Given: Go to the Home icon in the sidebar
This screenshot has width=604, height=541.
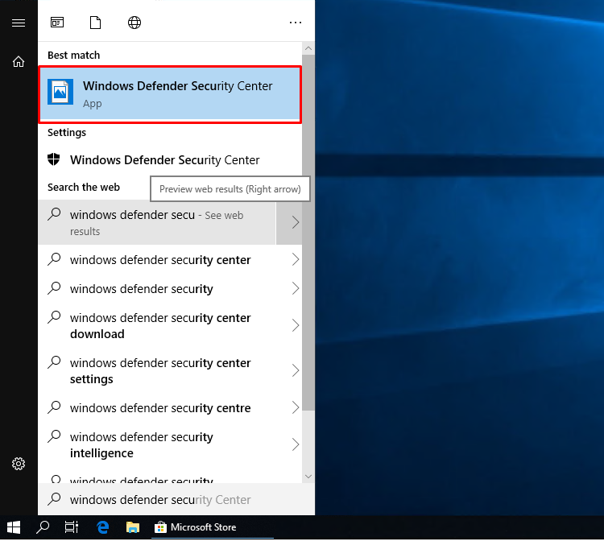Looking at the screenshot, I should pyautogui.click(x=19, y=62).
